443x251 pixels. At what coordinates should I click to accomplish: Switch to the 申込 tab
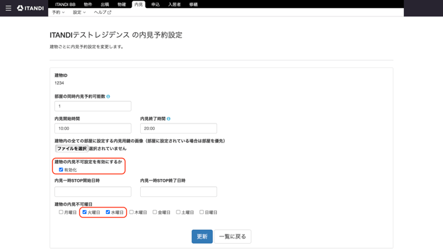155,5
